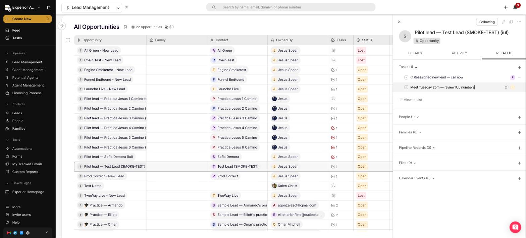Toggle task checkbox in Chain Test row

(x=333, y=60)
